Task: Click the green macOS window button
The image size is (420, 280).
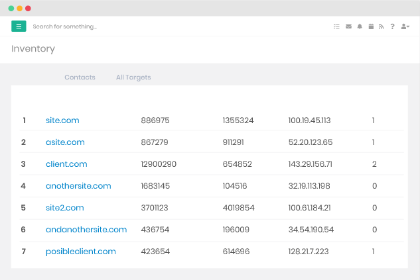Action: coord(11,9)
